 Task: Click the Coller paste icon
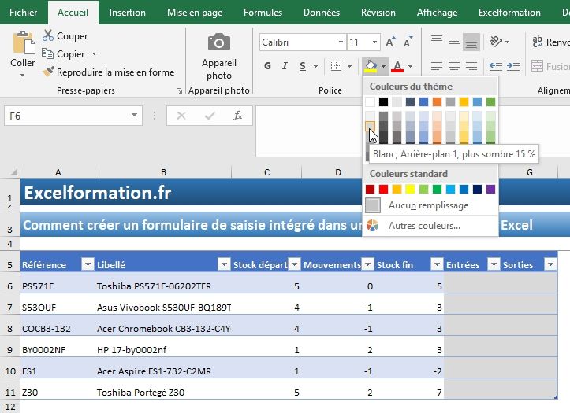(24, 42)
